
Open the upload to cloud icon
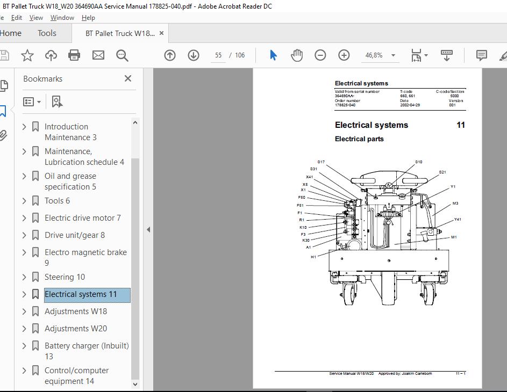coord(51,55)
